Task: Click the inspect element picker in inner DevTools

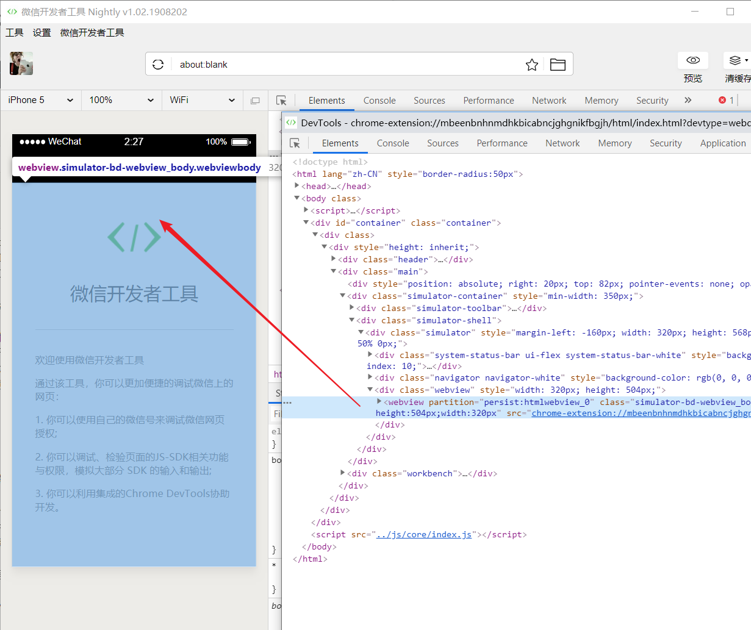Action: [x=295, y=143]
